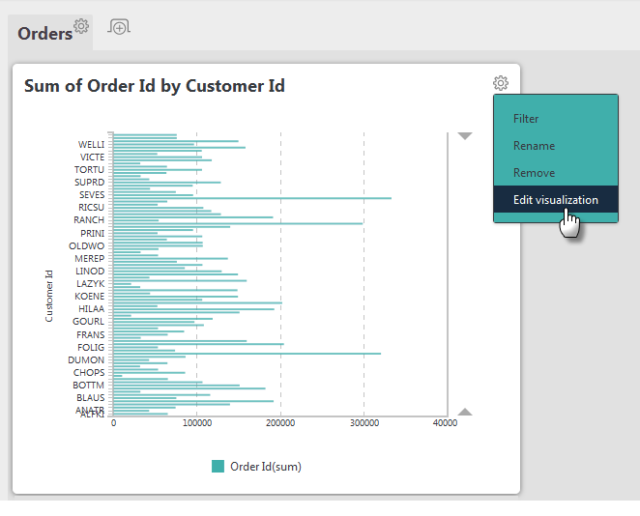Click the WELLI axis label
This screenshot has height=516, width=640.
(92, 144)
